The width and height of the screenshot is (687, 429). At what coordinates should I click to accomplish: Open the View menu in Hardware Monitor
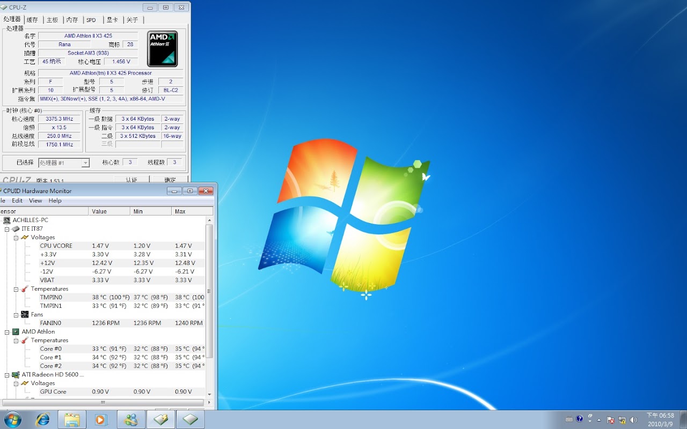pos(35,201)
